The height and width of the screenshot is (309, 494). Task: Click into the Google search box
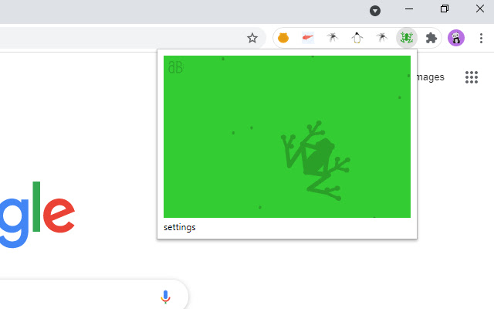tap(77, 297)
